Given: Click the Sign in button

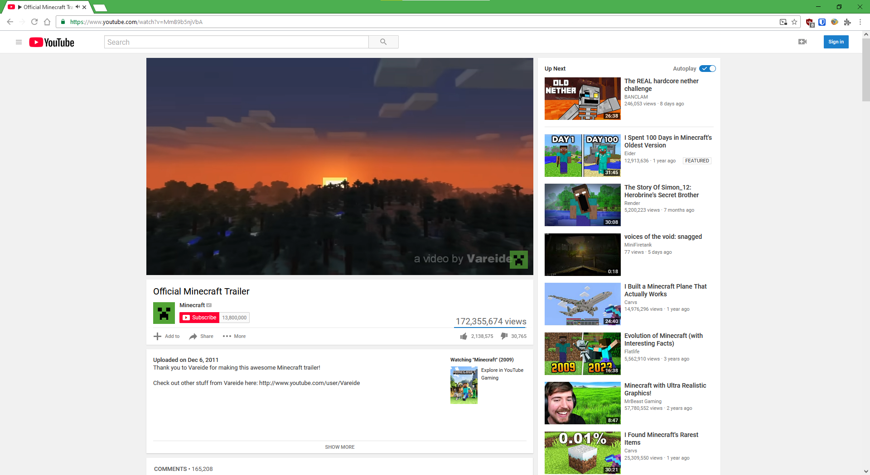Looking at the screenshot, I should (836, 42).
